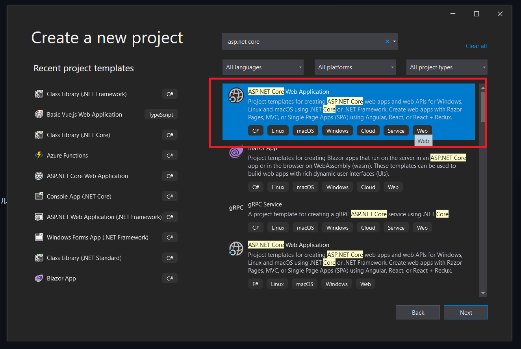The height and width of the screenshot is (349, 521).
Task: Click the purple Blazor App result icon
Action: point(236,152)
